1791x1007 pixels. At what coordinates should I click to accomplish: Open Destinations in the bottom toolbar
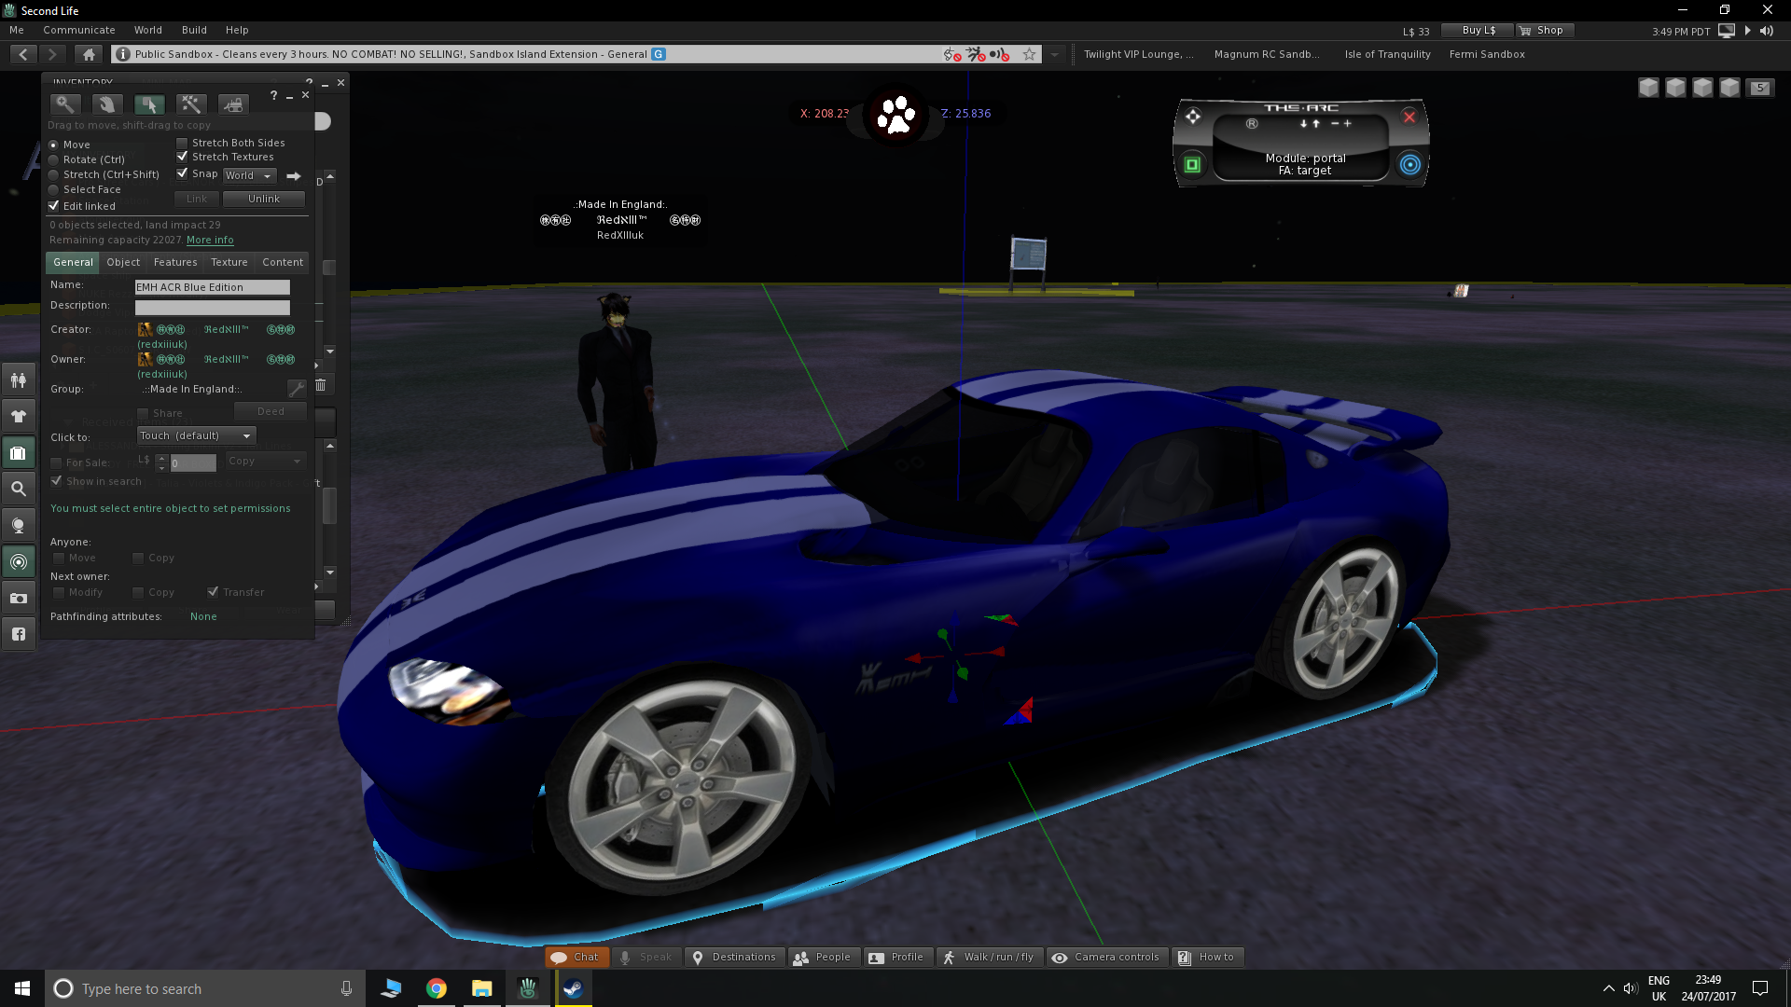(x=734, y=957)
